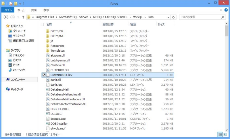Select the danlr.lex file icon

tap(48, 85)
